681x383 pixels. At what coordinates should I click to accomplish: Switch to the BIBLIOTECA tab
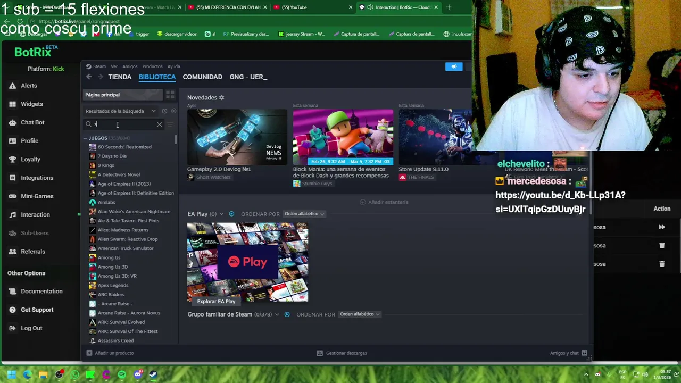click(157, 77)
